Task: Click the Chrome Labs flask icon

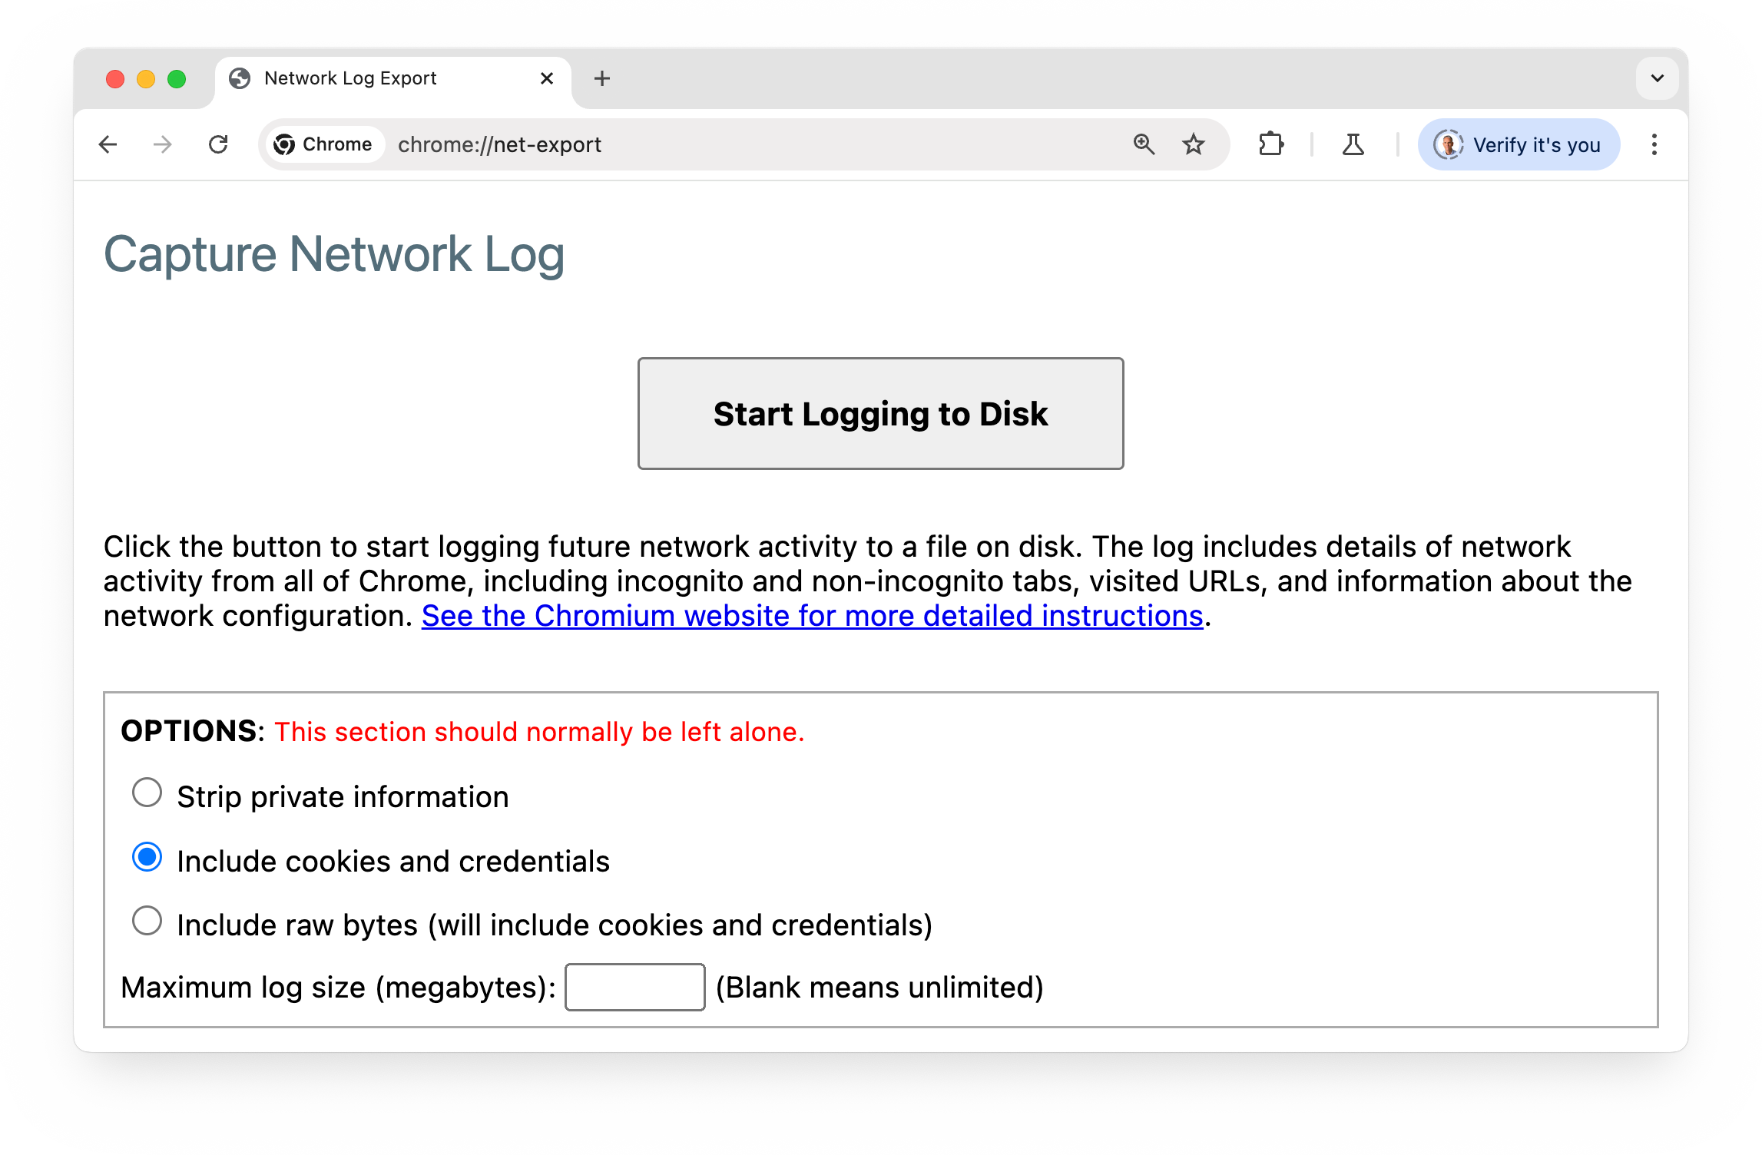Action: click(1353, 143)
